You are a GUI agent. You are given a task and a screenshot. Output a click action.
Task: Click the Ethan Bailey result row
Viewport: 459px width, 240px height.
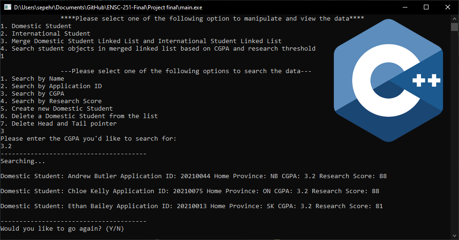point(191,206)
